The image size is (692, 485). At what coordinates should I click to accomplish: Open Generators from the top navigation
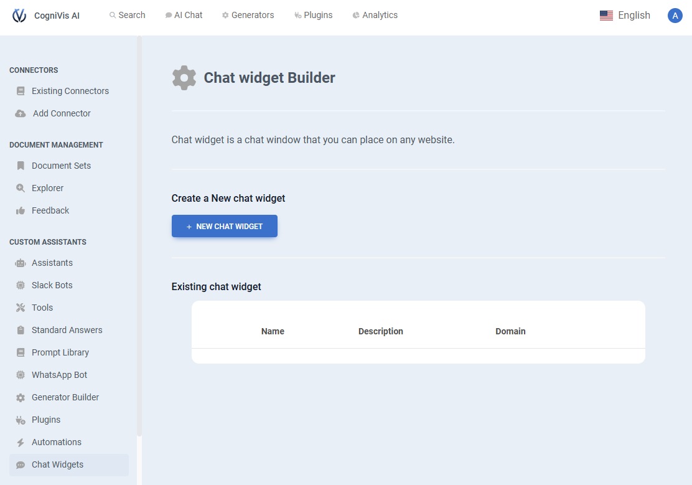pyautogui.click(x=248, y=15)
